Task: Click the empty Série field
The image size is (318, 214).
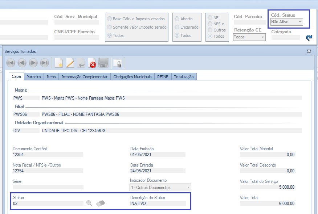Action: pos(48,187)
